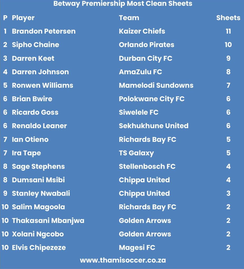Click the www.thamisoccer.co.za website link
Image resolution: width=244 pixels, height=269 pixels.
[x=123, y=260]
